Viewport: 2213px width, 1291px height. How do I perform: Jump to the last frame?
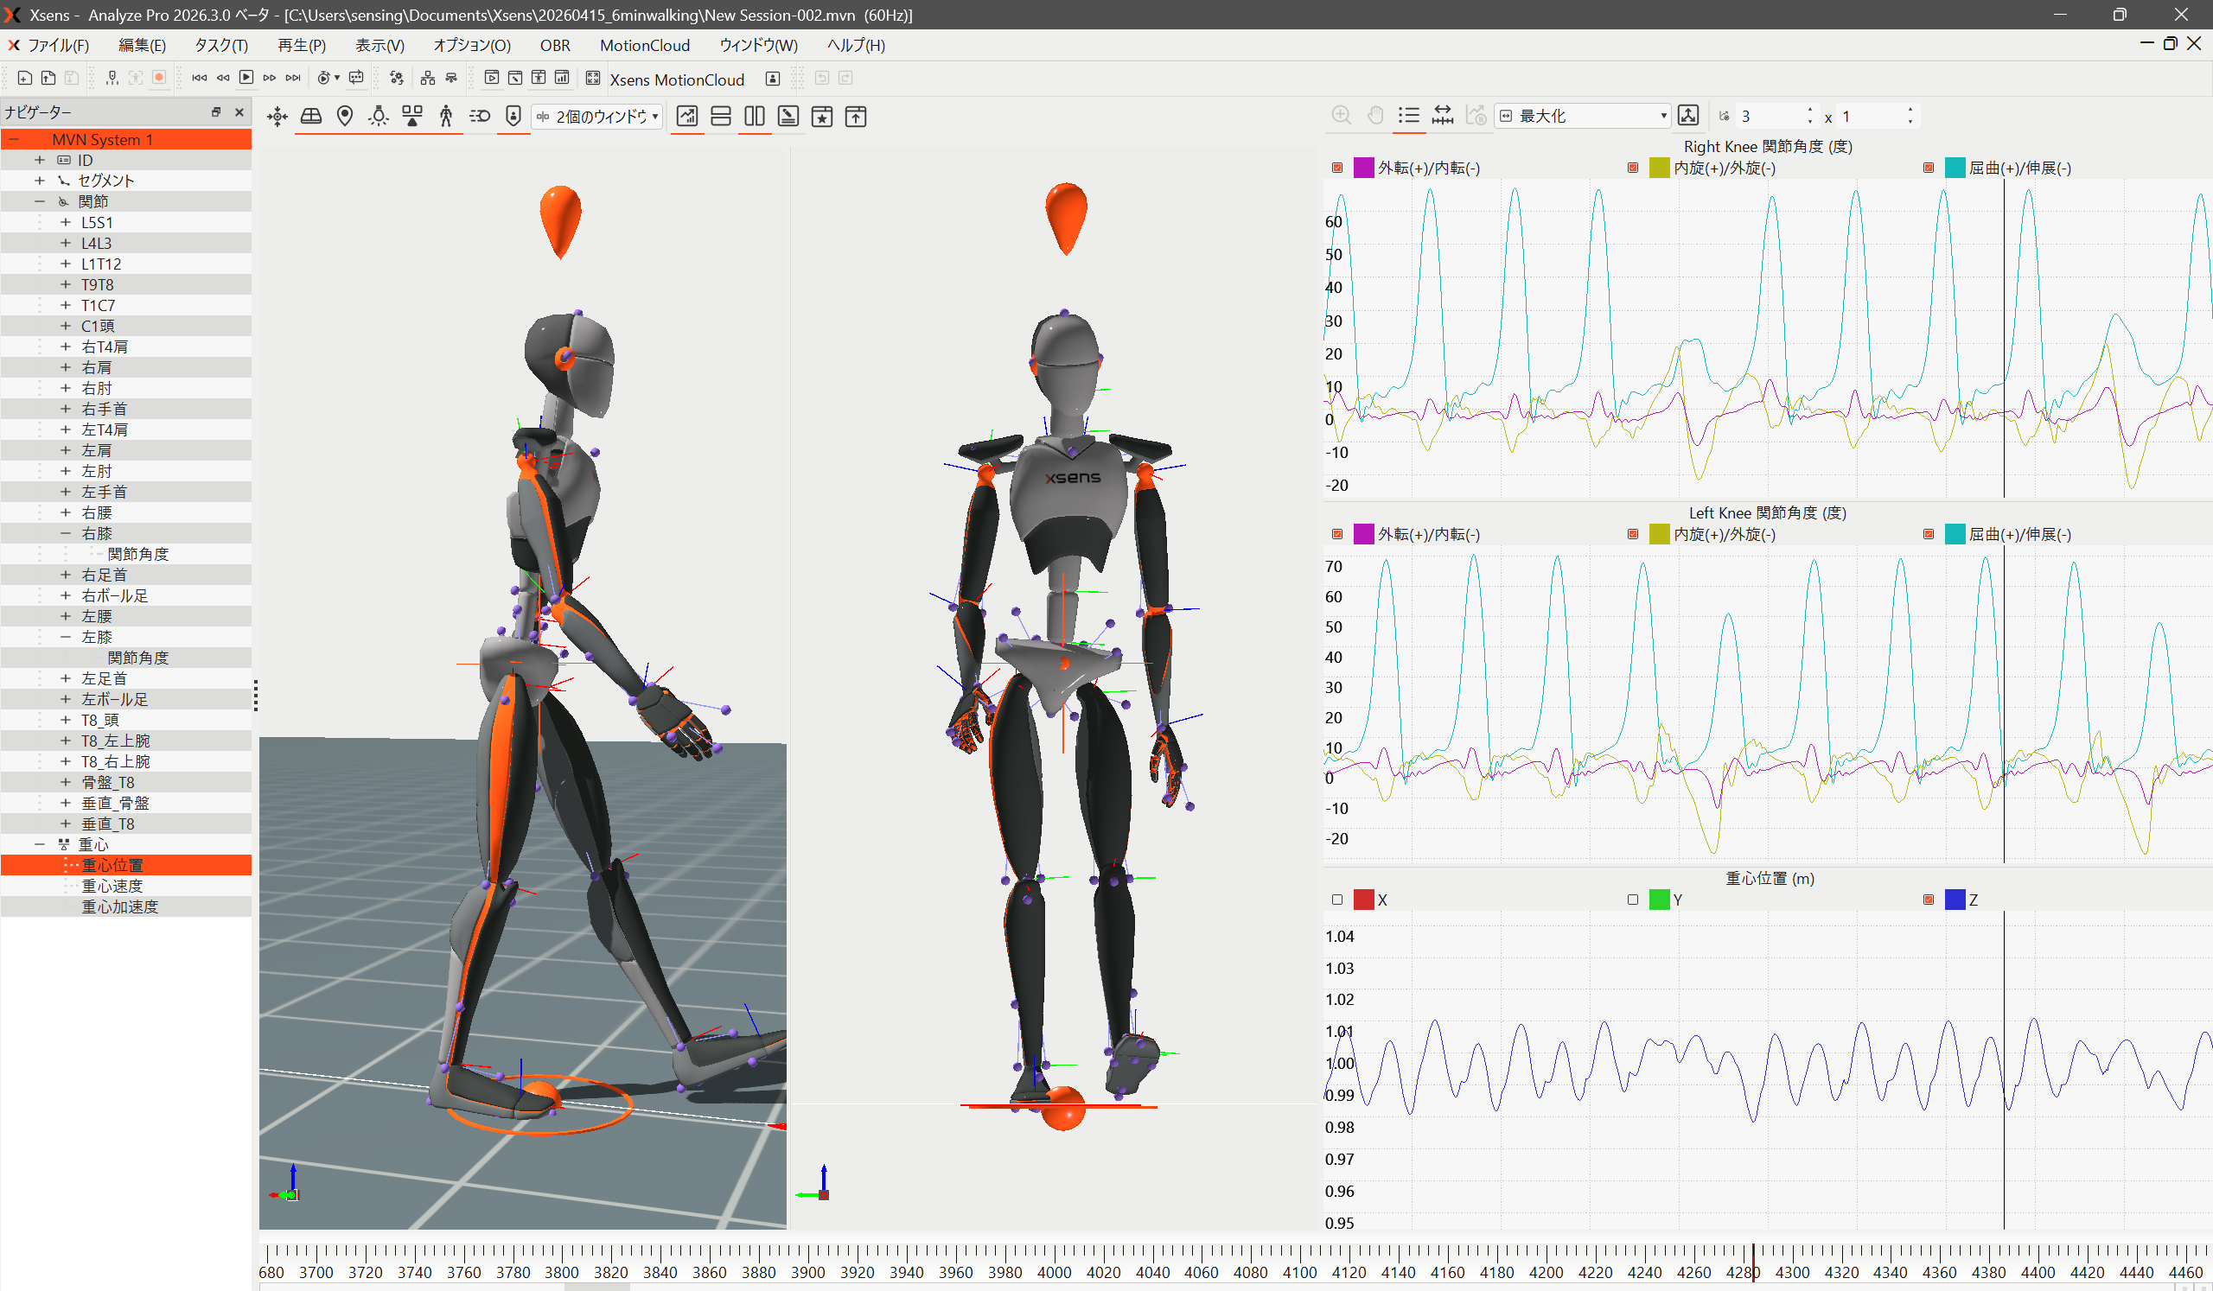(293, 78)
